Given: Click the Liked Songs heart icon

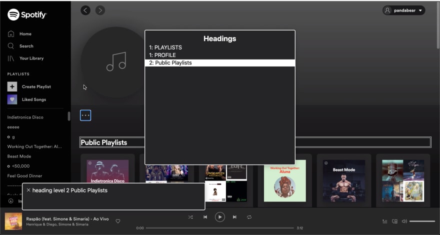Looking at the screenshot, I should (x=12, y=99).
